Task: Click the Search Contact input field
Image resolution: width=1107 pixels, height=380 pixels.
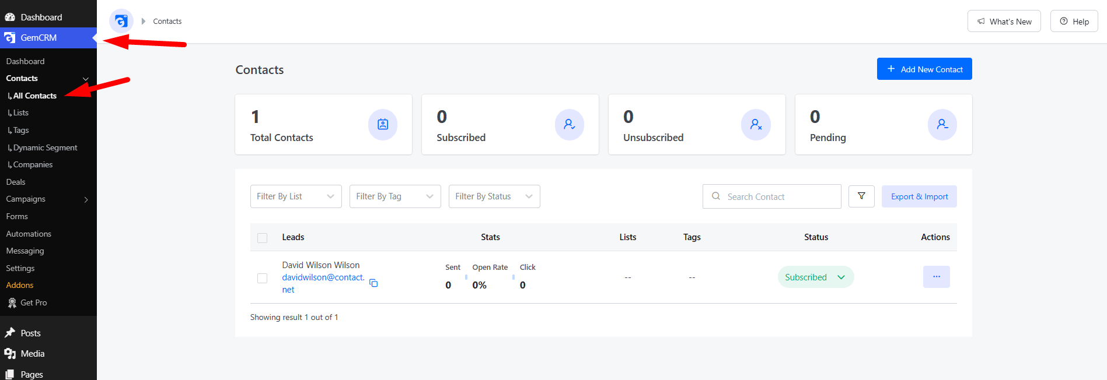Action: pos(771,196)
